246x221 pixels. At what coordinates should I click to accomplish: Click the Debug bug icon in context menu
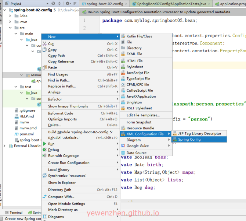(44, 150)
